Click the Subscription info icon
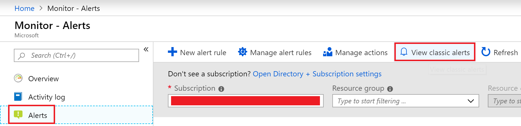This screenshot has width=521, height=126. coord(221,89)
